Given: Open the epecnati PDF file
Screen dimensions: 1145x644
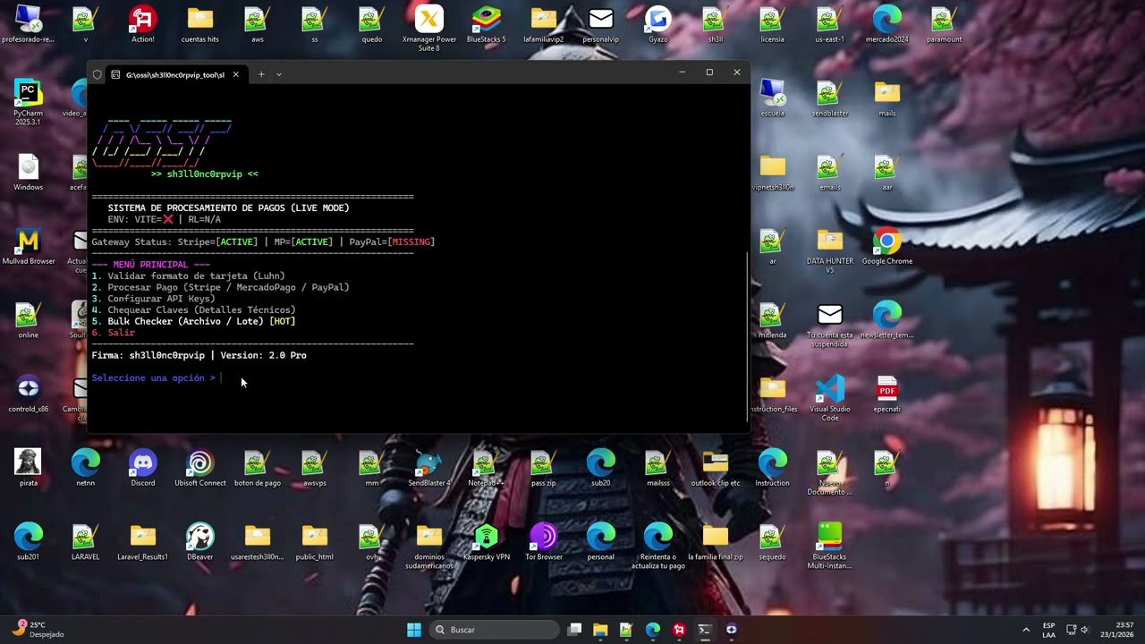Looking at the screenshot, I should [x=887, y=394].
